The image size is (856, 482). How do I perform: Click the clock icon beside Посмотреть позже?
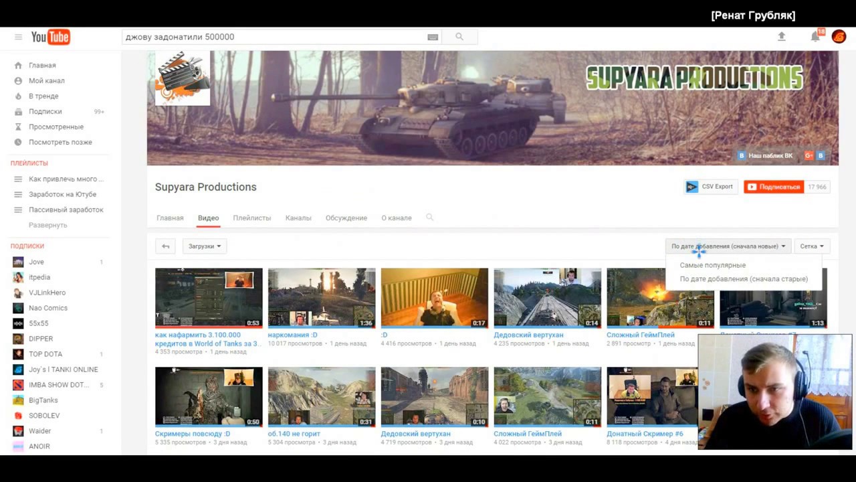click(x=18, y=142)
